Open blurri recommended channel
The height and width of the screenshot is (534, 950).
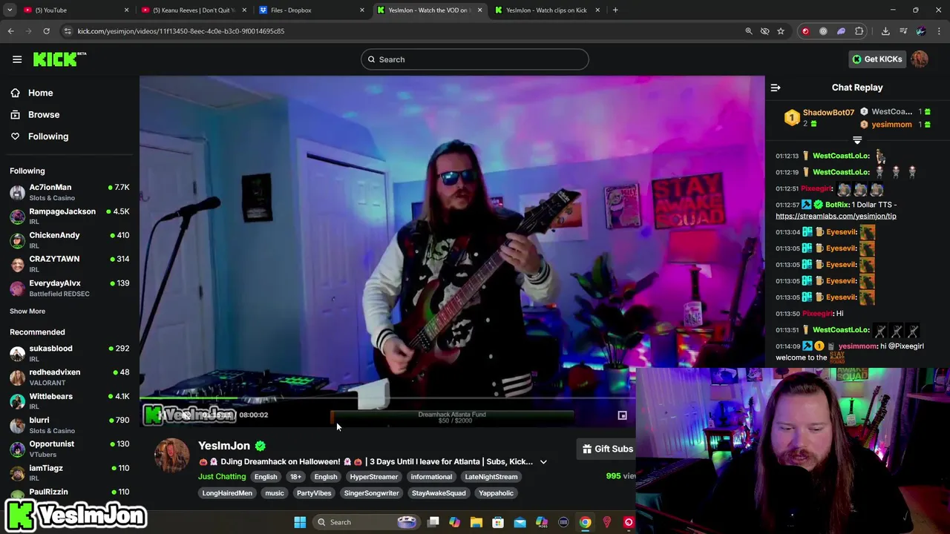point(70,425)
